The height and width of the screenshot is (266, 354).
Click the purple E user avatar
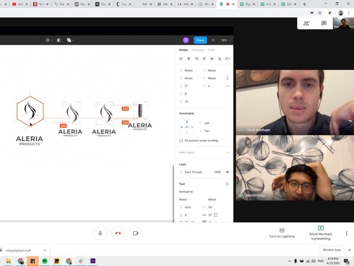pyautogui.click(x=185, y=40)
